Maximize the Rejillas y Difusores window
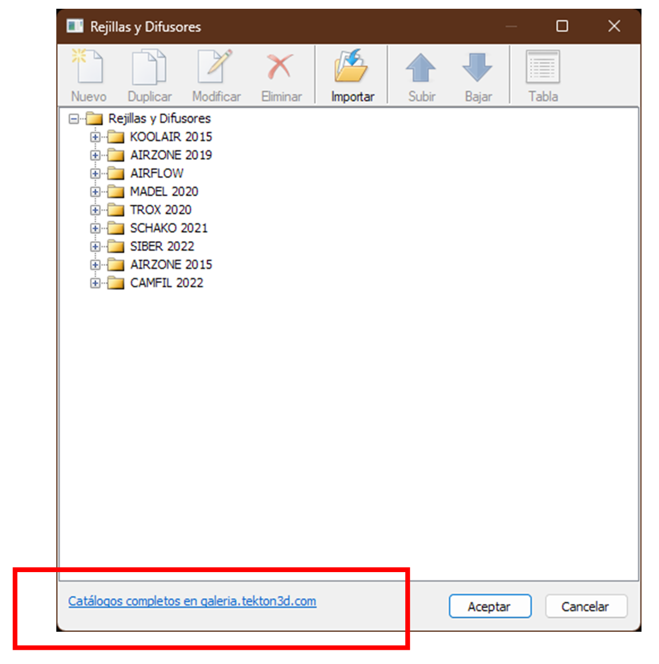 click(562, 26)
